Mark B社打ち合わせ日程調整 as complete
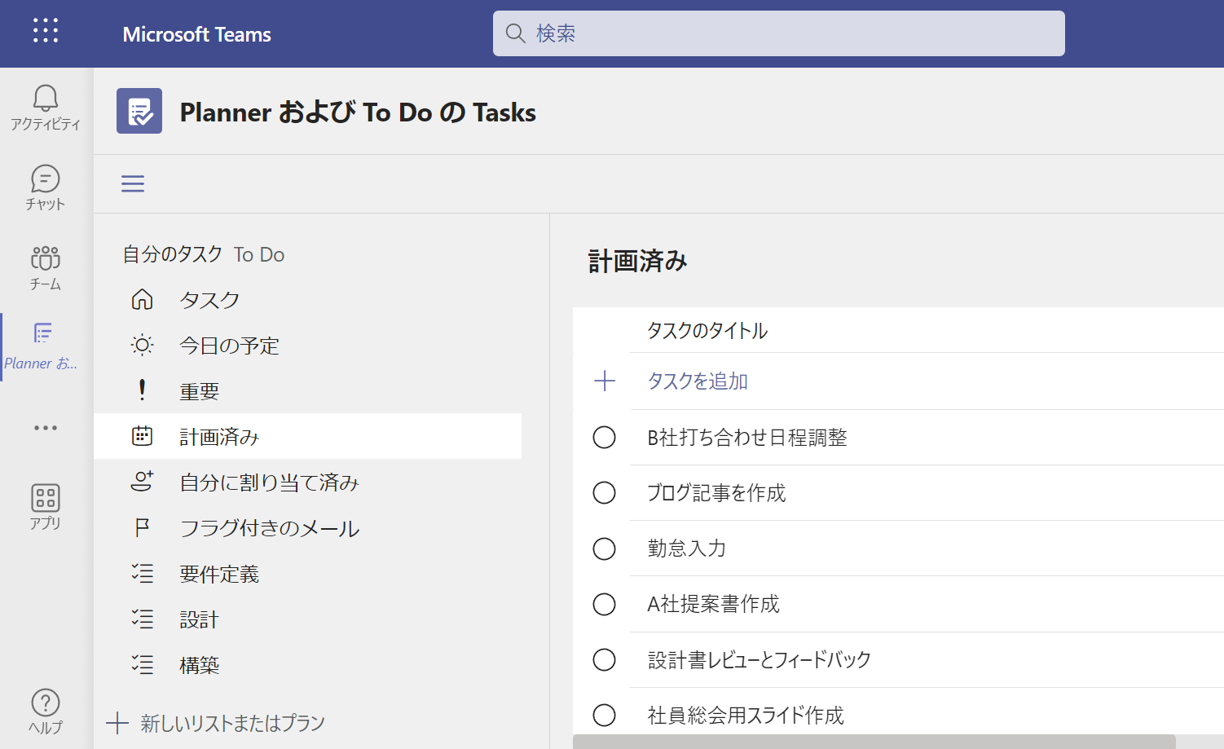 [604, 437]
